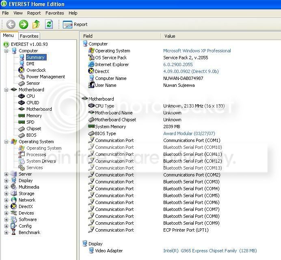Open the 6.0.2900.2055 Internet Explorer link
The height and width of the screenshot is (260, 281).
click(178, 64)
